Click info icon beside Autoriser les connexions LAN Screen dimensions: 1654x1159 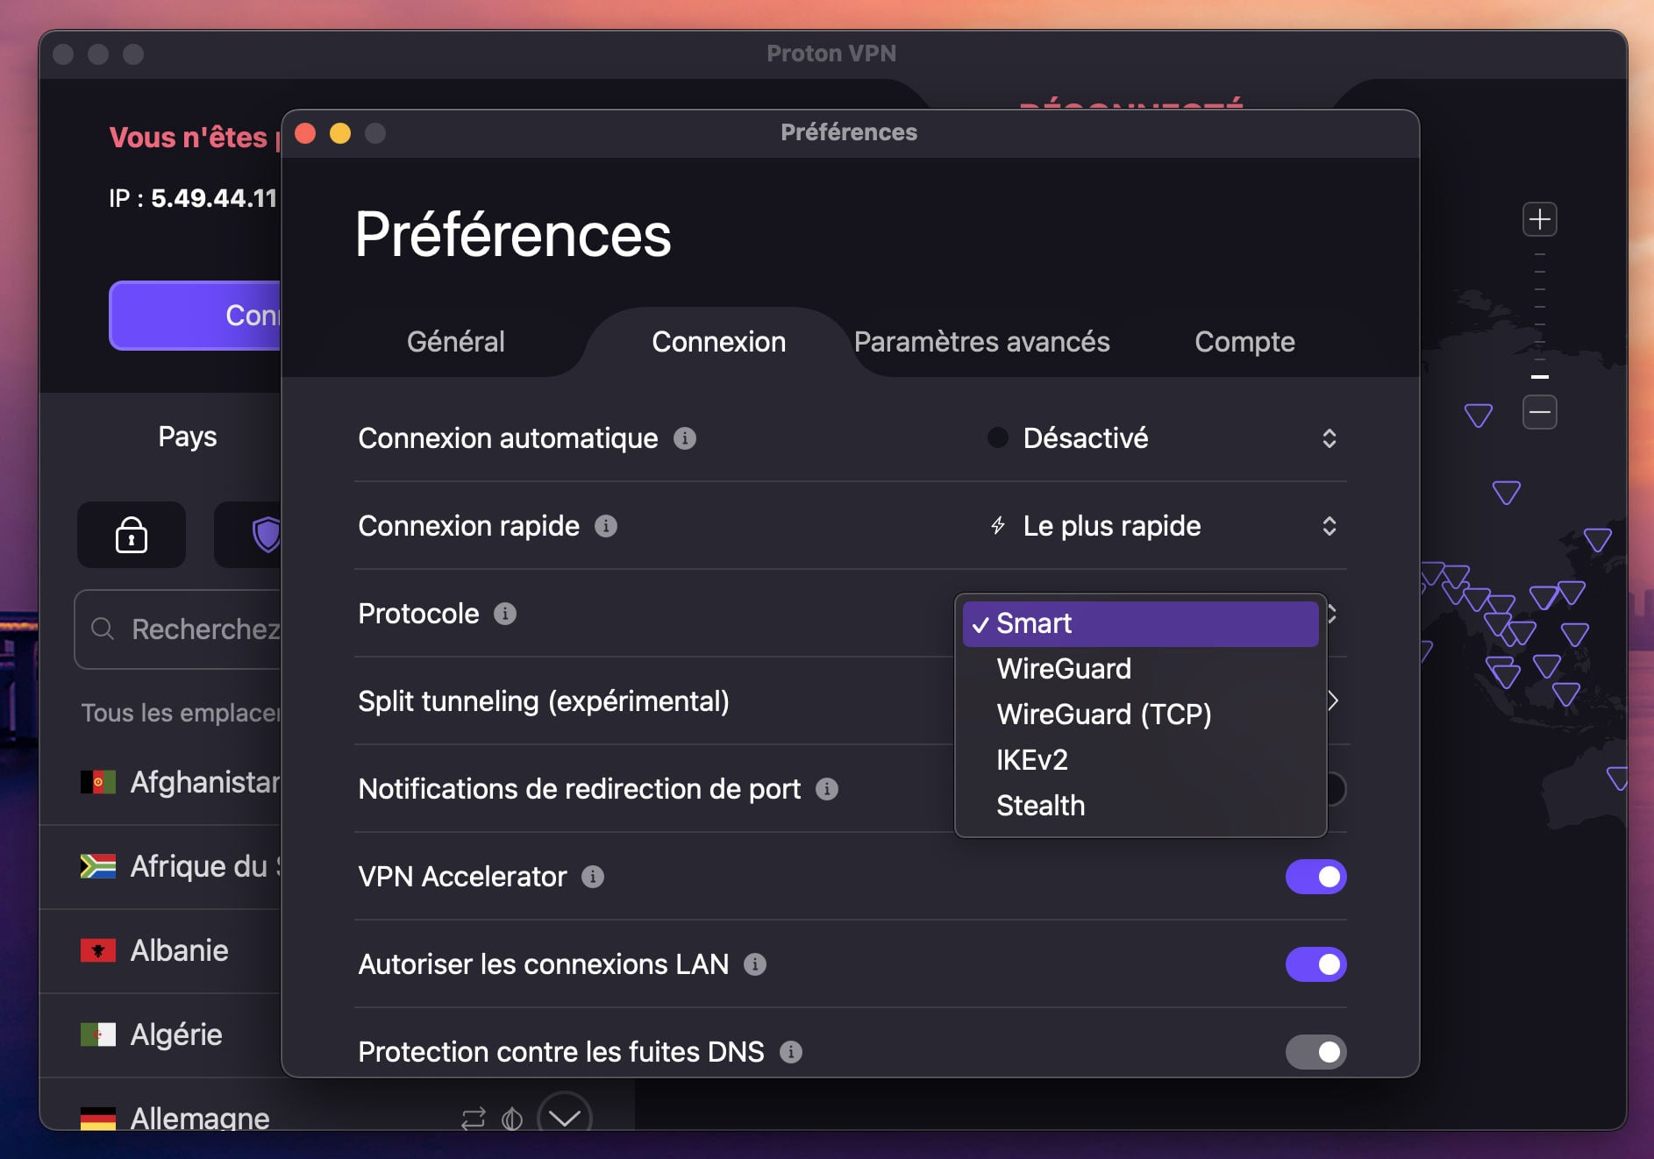click(755, 964)
